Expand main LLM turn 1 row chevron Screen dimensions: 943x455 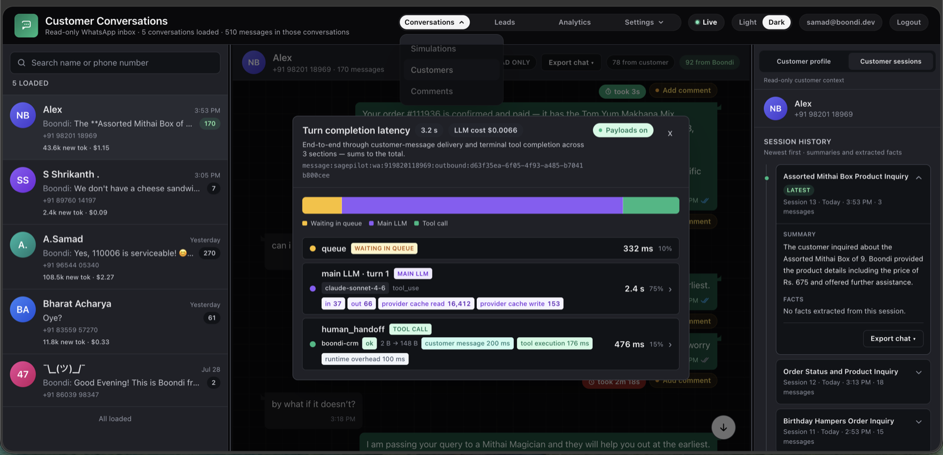pyautogui.click(x=670, y=289)
